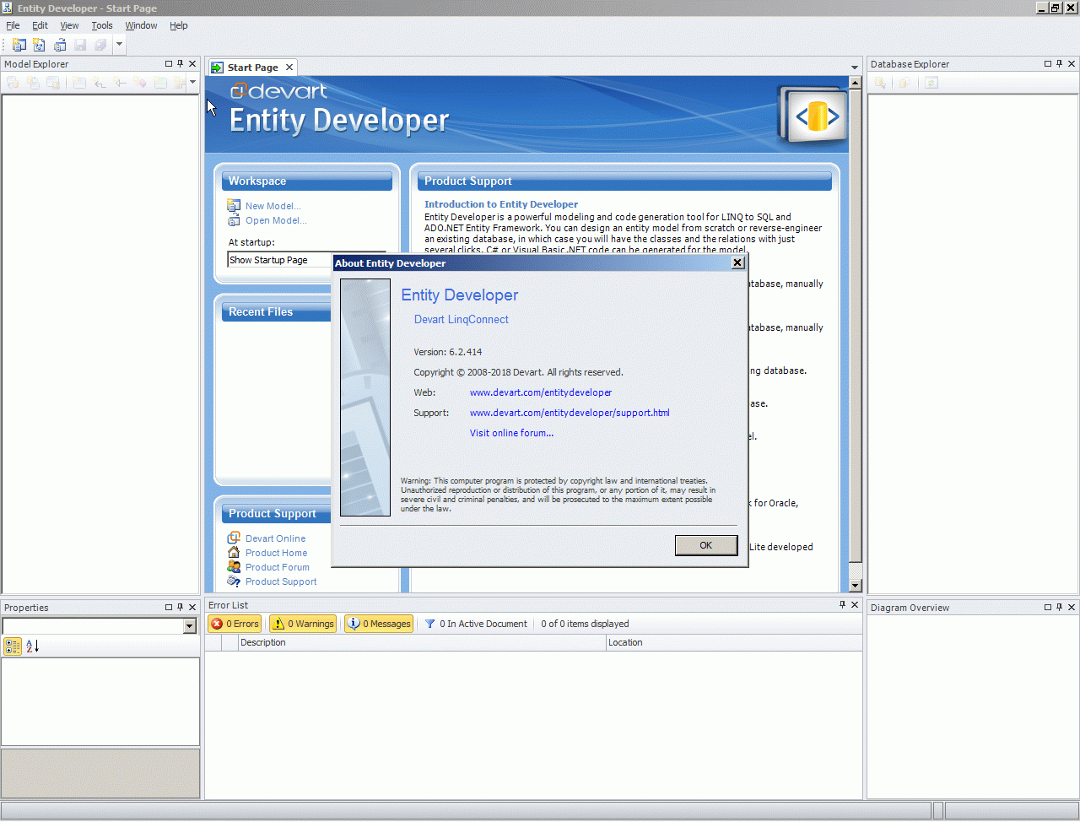This screenshot has width=1080, height=822.
Task: Open the Properties object selector dropdown
Action: [189, 626]
